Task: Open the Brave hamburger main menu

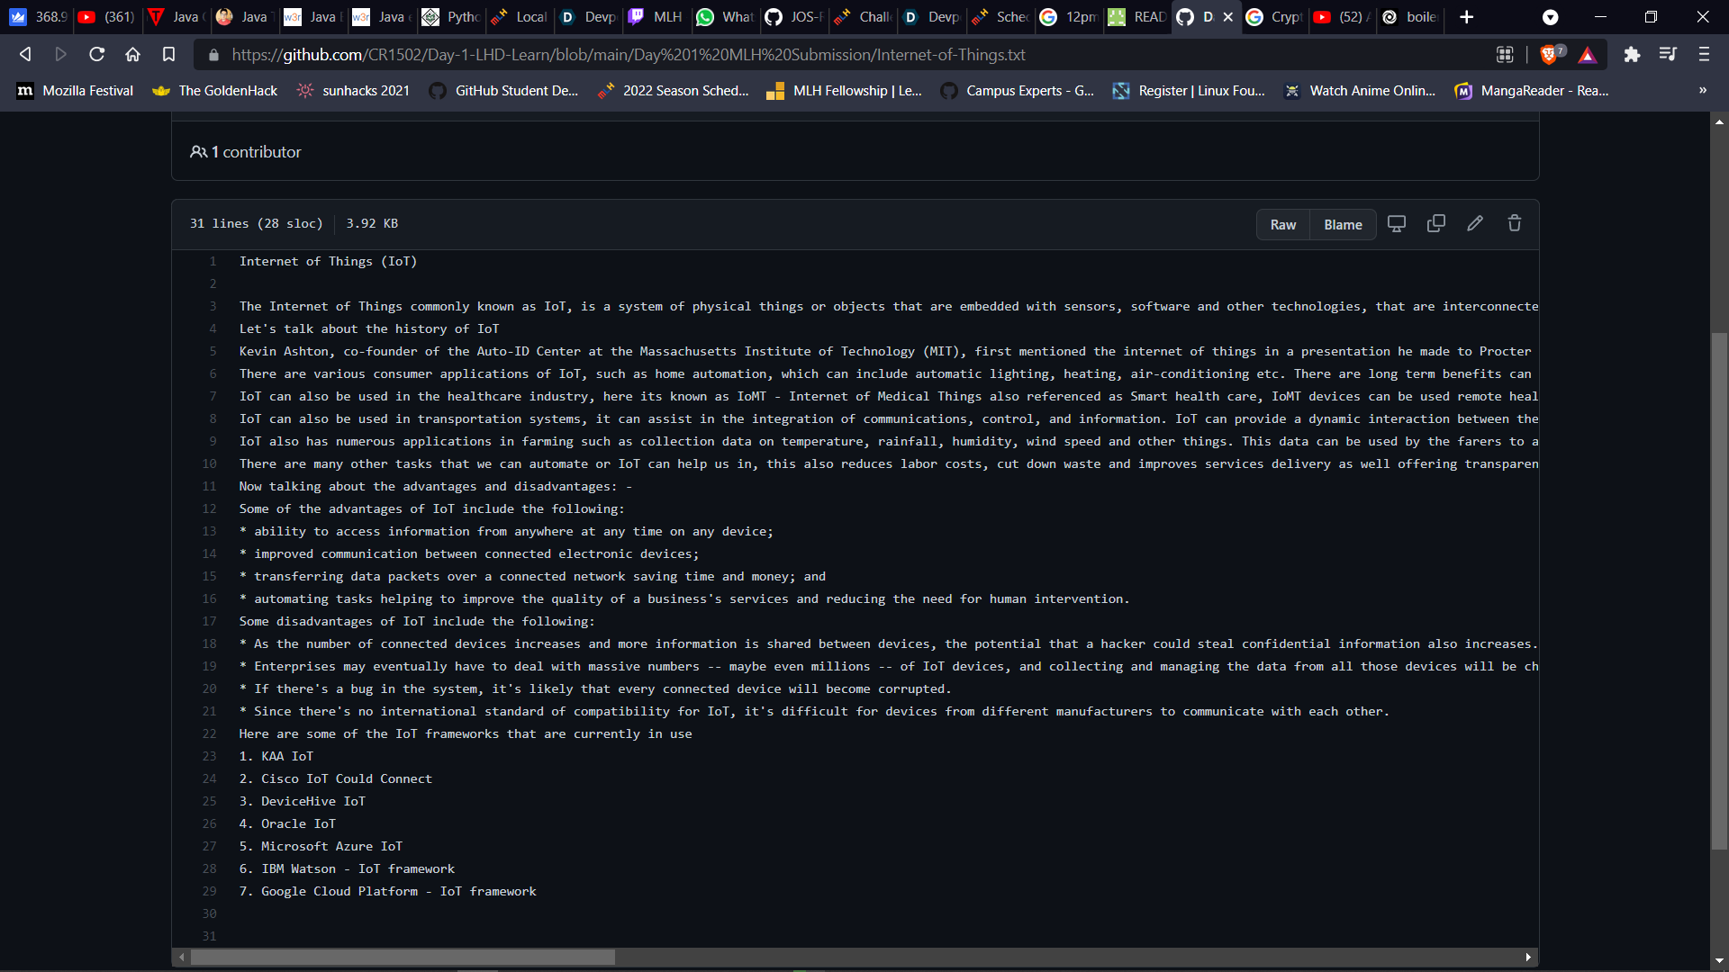Action: (x=1704, y=55)
